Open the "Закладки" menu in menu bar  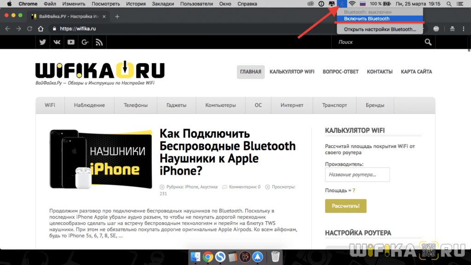[163, 4]
